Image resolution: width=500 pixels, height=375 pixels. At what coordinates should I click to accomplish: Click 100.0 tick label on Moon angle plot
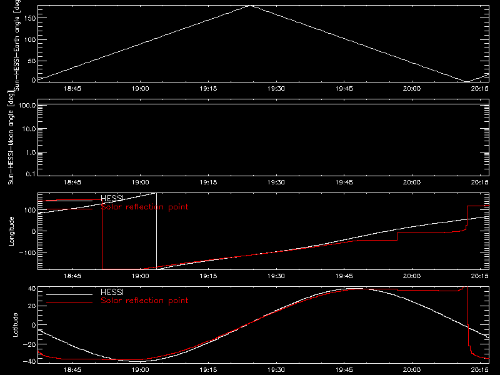click(x=27, y=105)
